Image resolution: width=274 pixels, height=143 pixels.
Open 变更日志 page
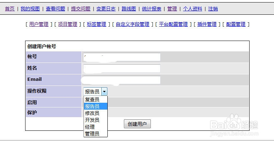tap(106, 9)
